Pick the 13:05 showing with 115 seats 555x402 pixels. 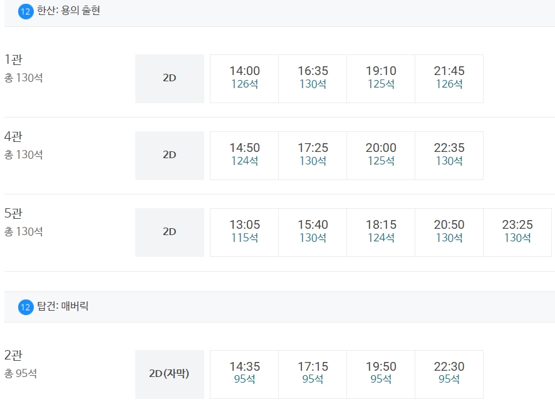244,233
